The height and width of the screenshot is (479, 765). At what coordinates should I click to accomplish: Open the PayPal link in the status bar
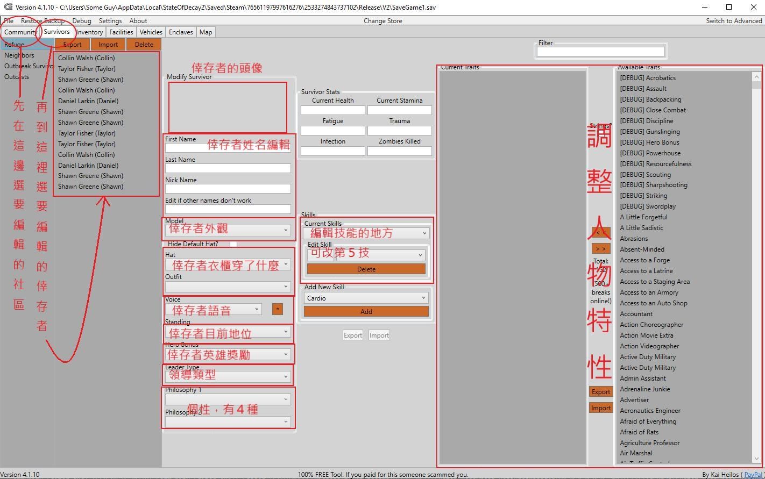coord(753,475)
